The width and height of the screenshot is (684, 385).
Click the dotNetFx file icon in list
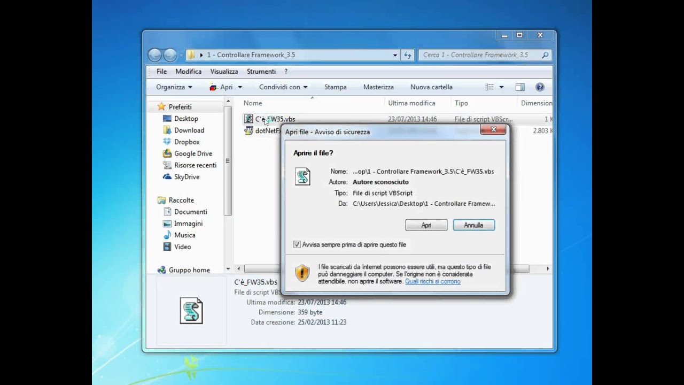[x=248, y=131]
